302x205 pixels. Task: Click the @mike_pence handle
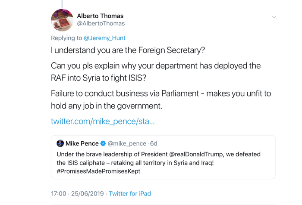[127, 143]
